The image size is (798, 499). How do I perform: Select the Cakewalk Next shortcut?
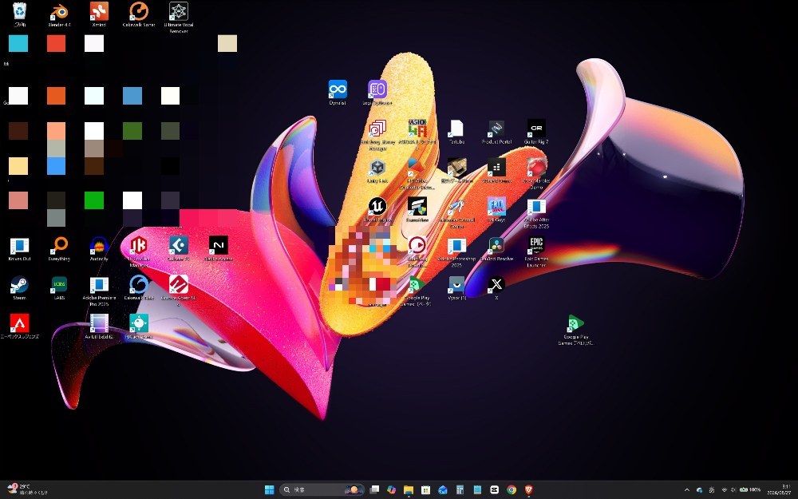point(138,287)
